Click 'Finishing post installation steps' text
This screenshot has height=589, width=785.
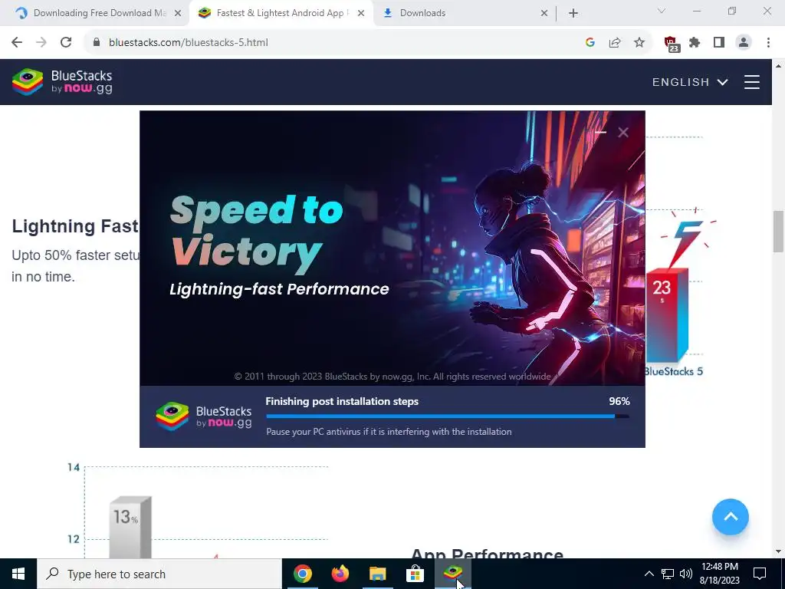[x=342, y=401]
